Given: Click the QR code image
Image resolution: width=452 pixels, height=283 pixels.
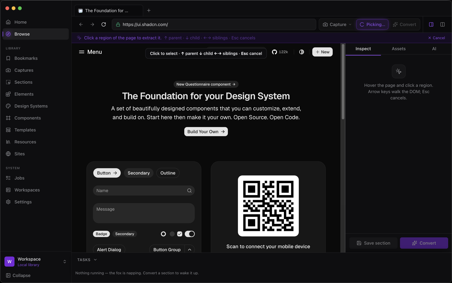Looking at the screenshot, I should click(x=268, y=206).
